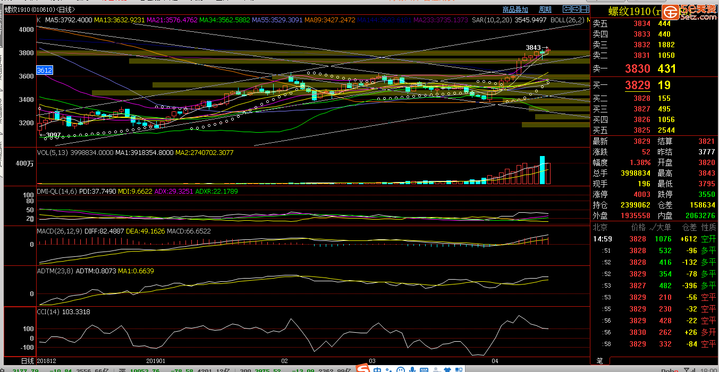This screenshot has height=372, width=719.
Task: Select the 买二 bid row at 3828
Action: tap(654, 98)
